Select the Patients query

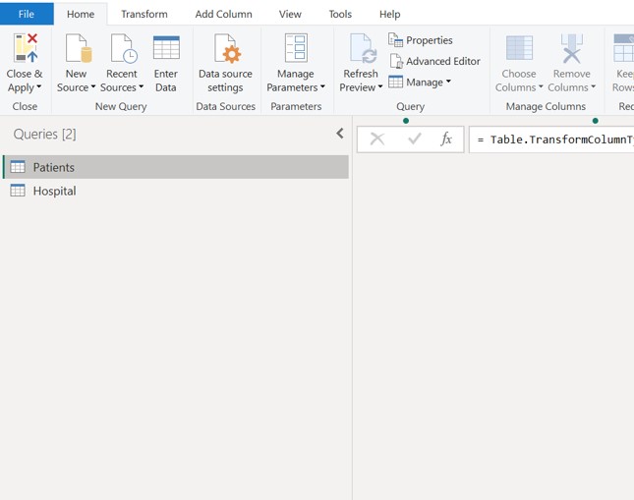point(54,167)
